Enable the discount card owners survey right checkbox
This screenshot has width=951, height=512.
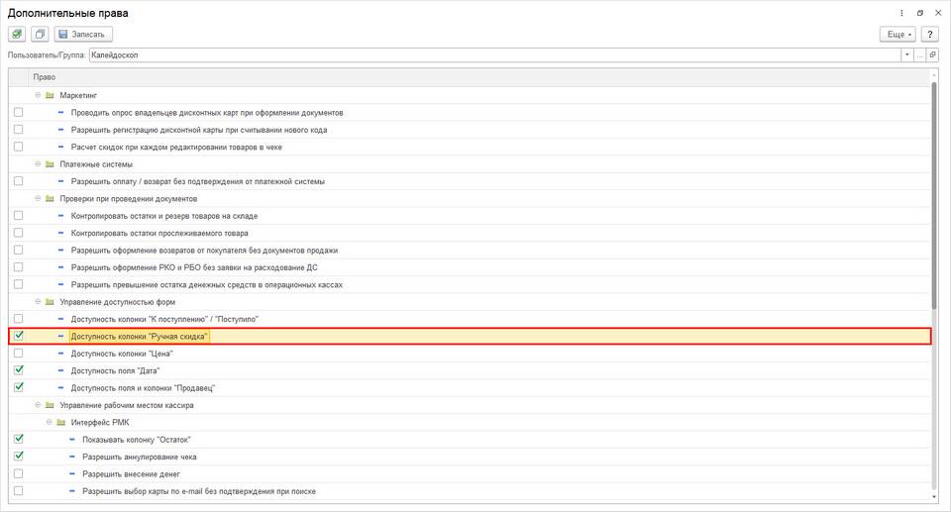19,112
